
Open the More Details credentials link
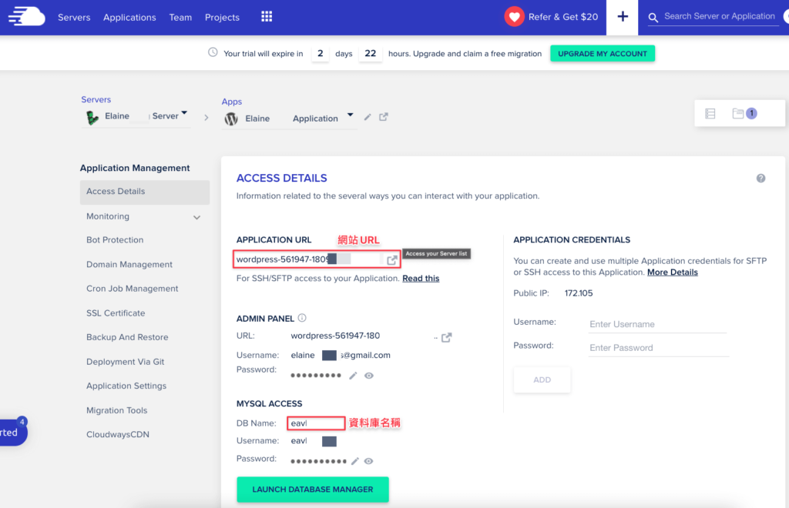(672, 272)
